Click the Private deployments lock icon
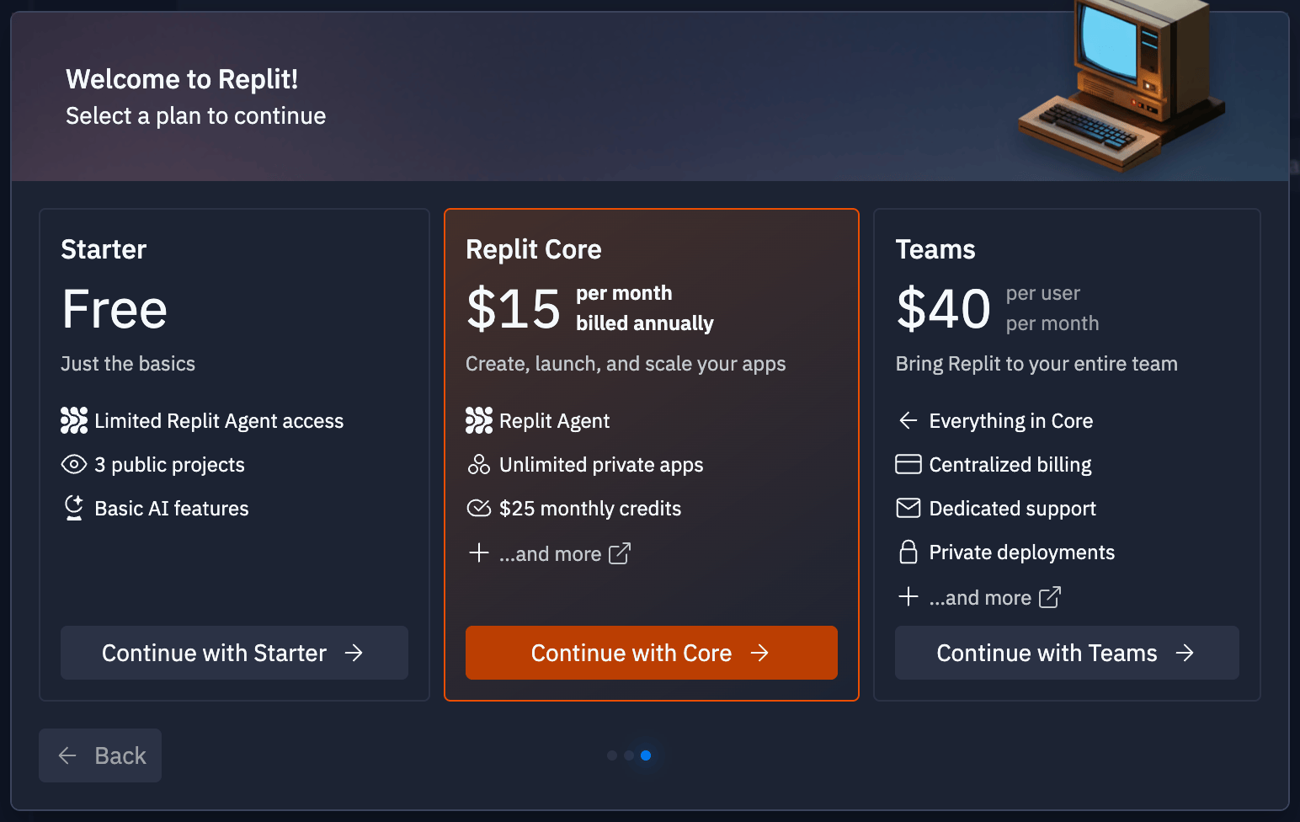 [908, 552]
